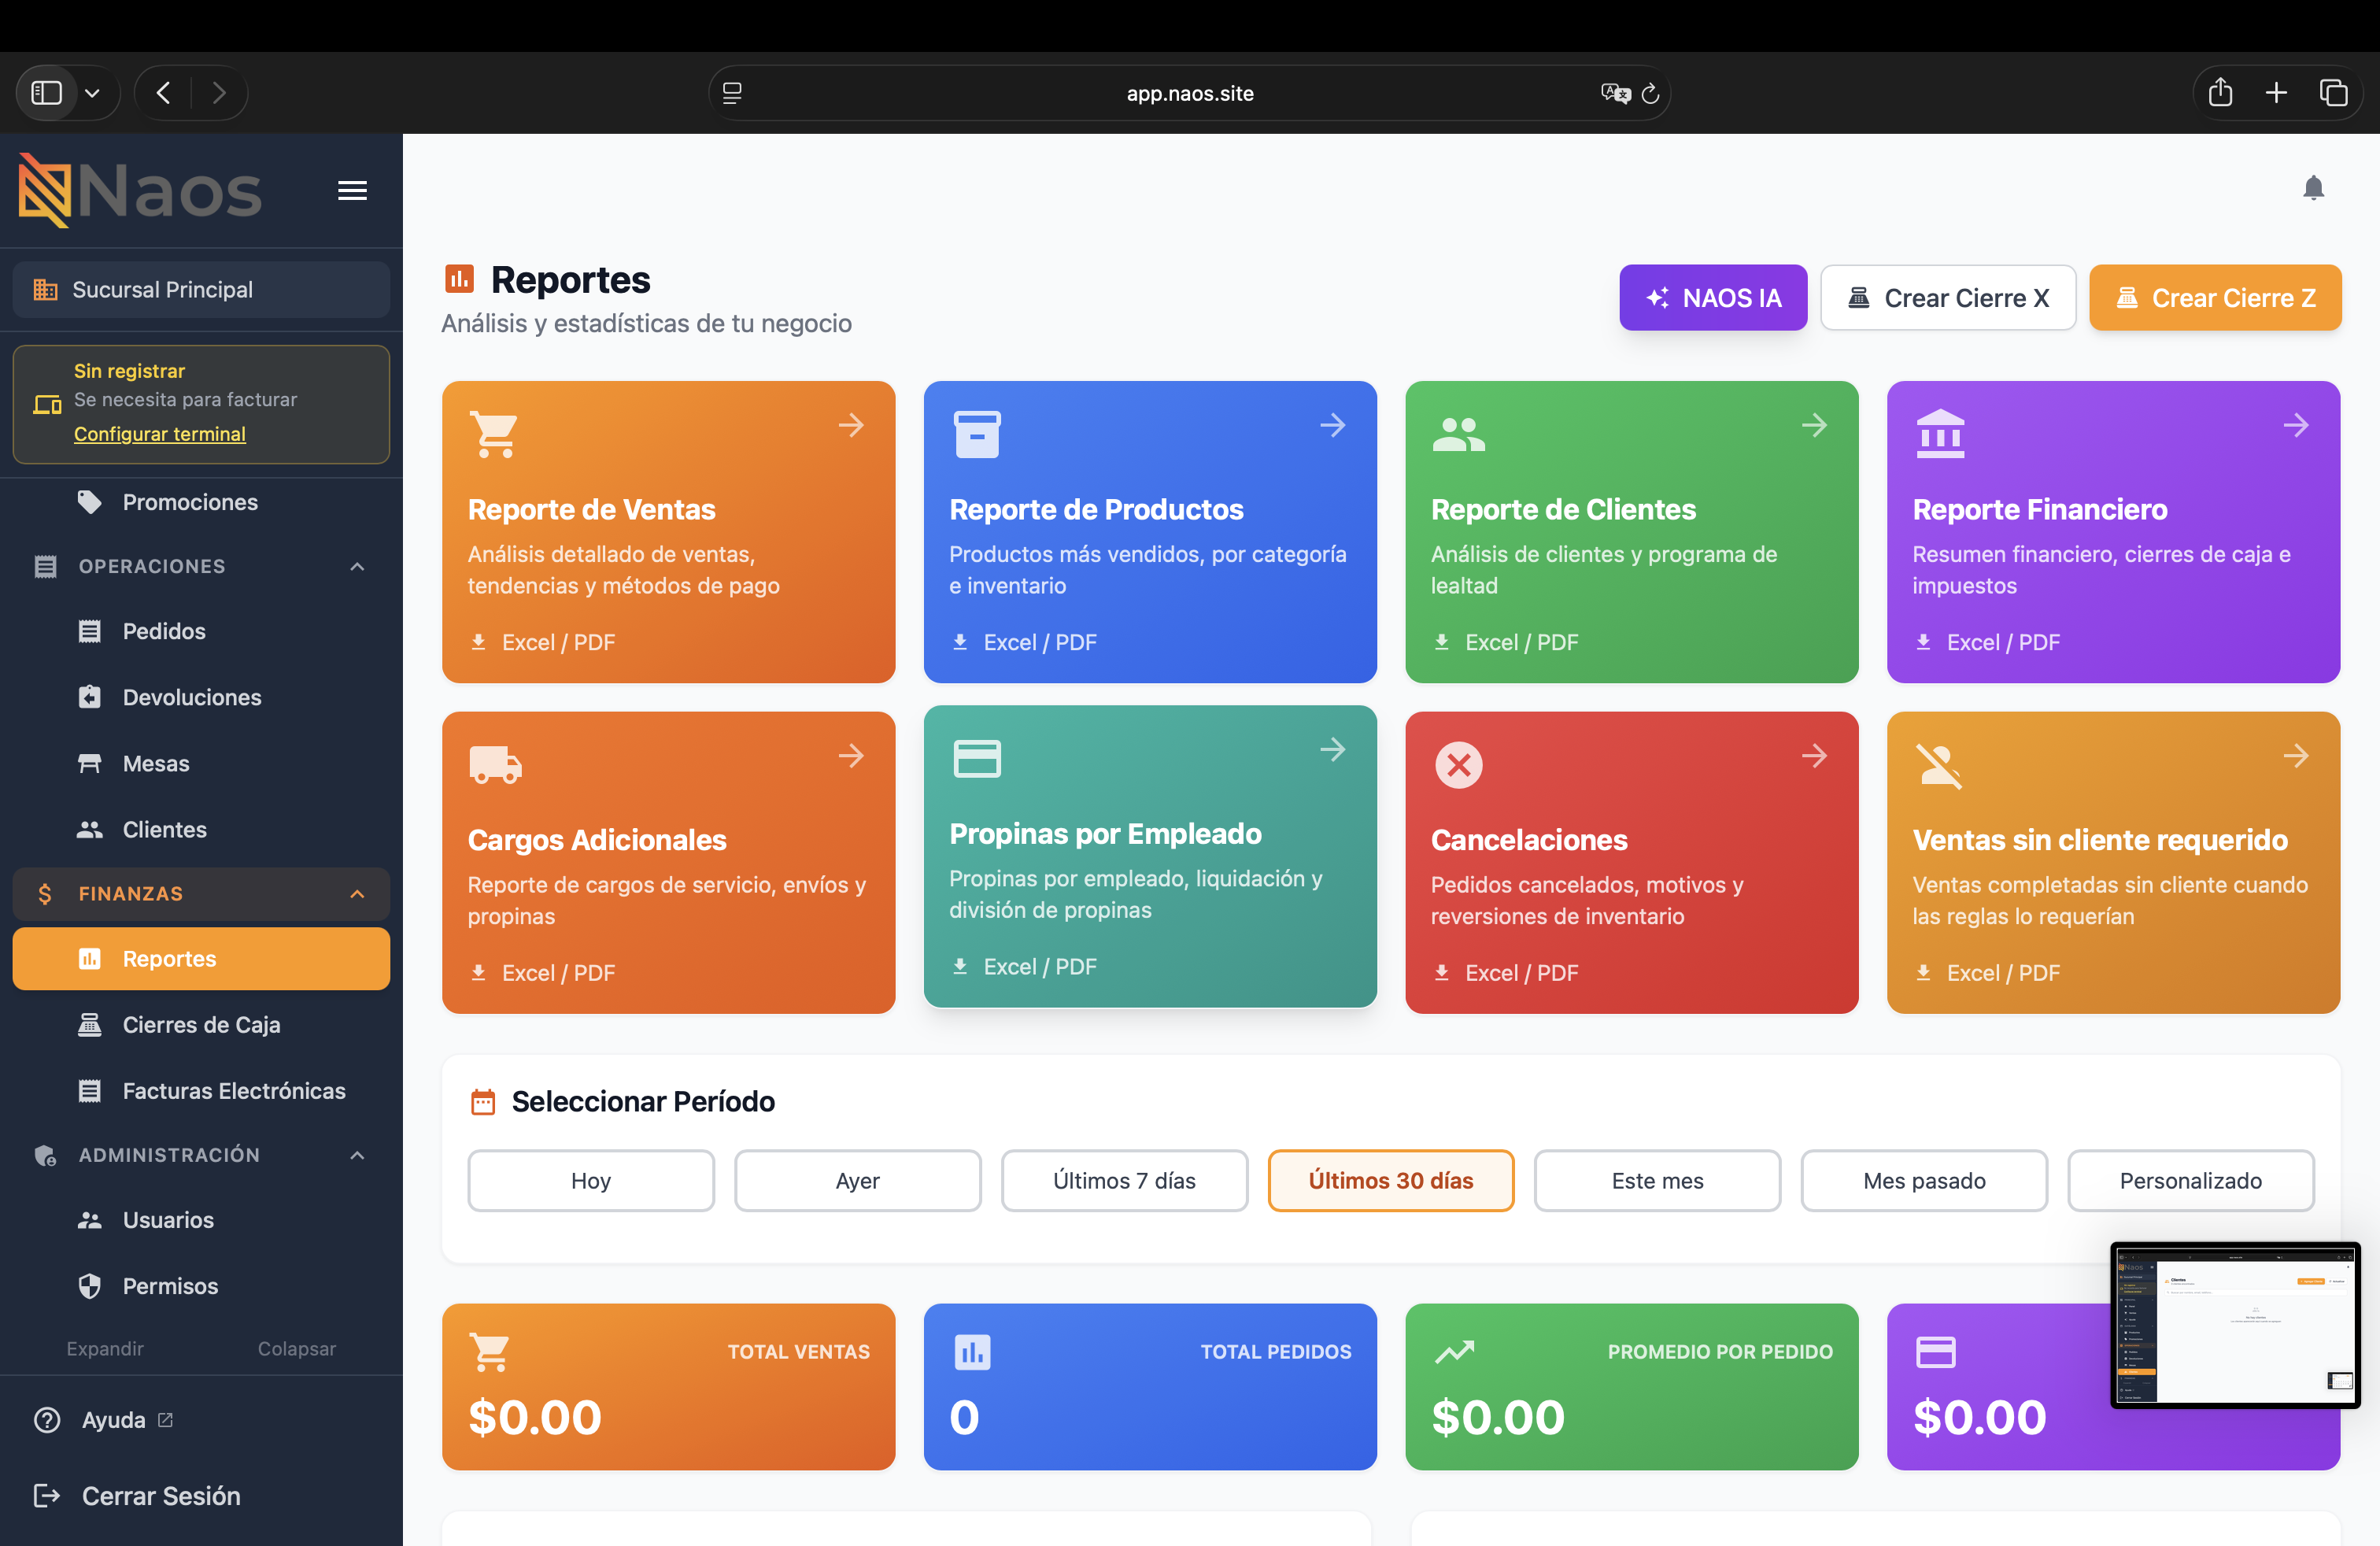The width and height of the screenshot is (2380, 1546).
Task: Click the archive box icon in Reporte de Productos
Action: point(976,434)
